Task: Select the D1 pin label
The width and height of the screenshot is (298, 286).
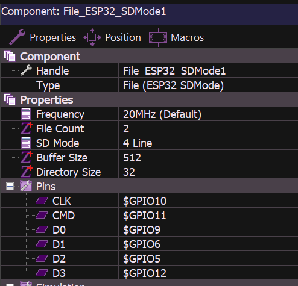Action: (59, 244)
